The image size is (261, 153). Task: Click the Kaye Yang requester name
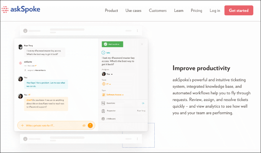point(141,111)
